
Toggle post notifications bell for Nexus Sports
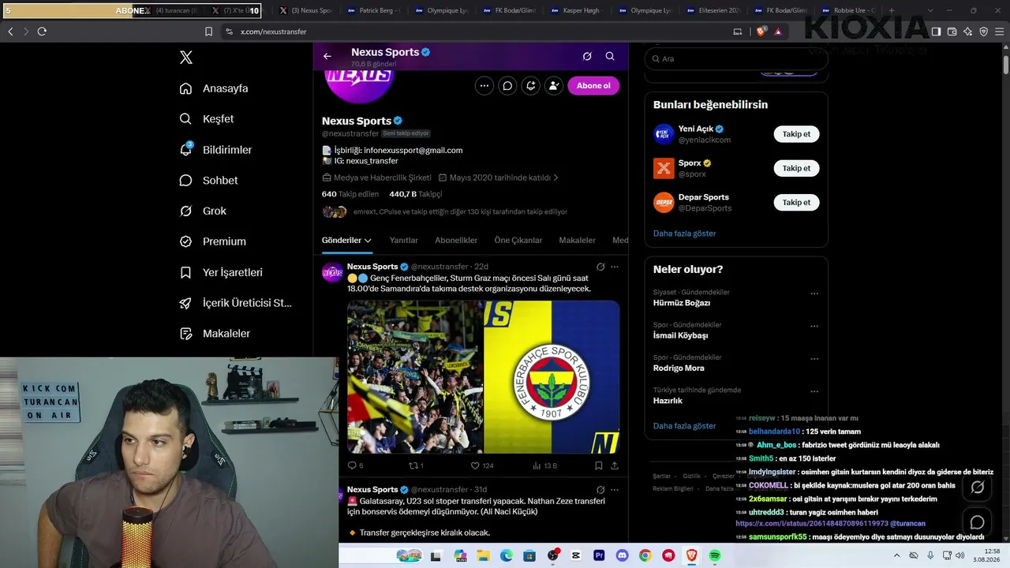tap(530, 86)
